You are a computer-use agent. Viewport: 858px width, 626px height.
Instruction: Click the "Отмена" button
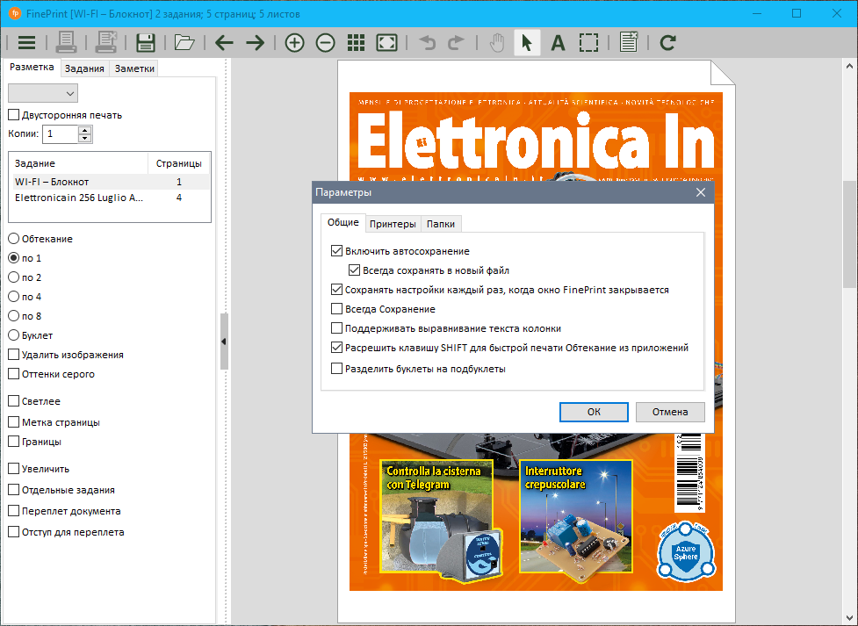tap(670, 412)
